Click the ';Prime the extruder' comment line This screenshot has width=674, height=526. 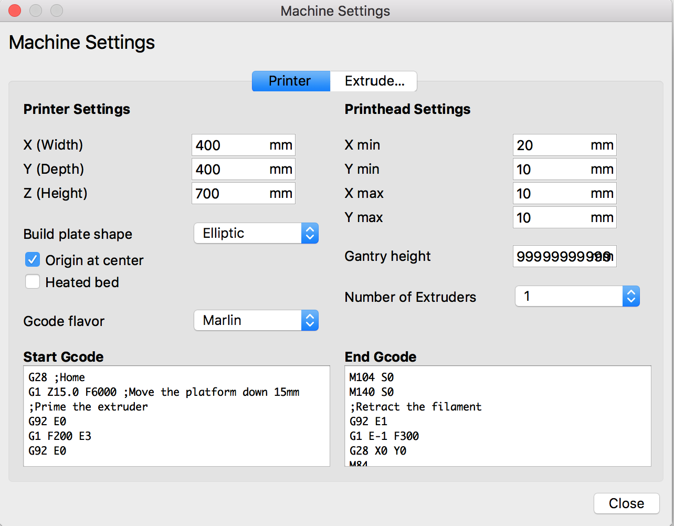88,406
